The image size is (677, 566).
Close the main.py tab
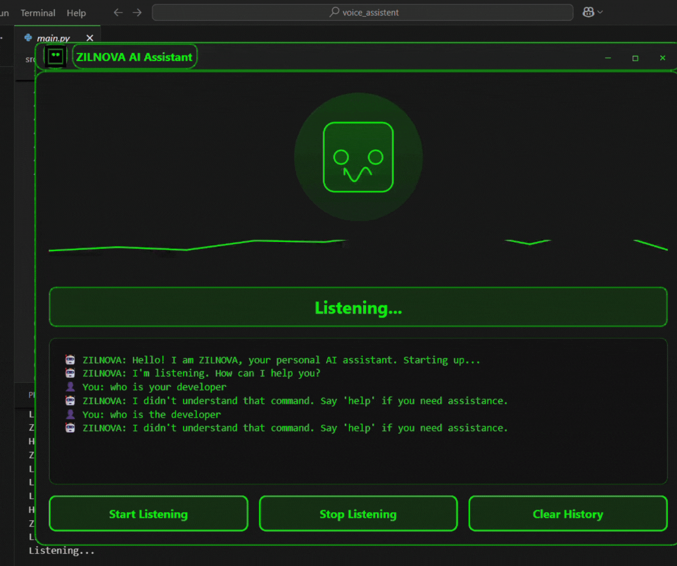pos(90,38)
